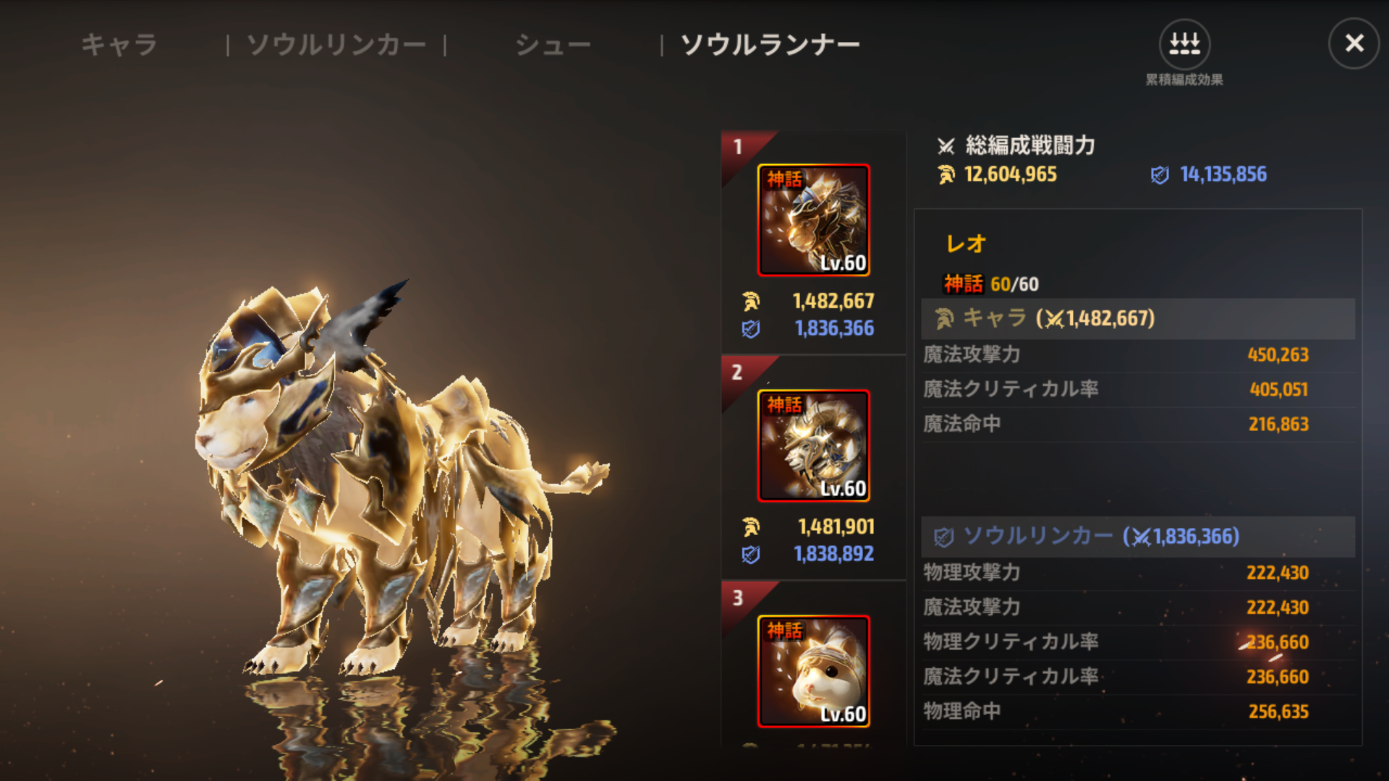The width and height of the screenshot is (1389, 781).
Task: Open the シュー tab
Action: [553, 45]
